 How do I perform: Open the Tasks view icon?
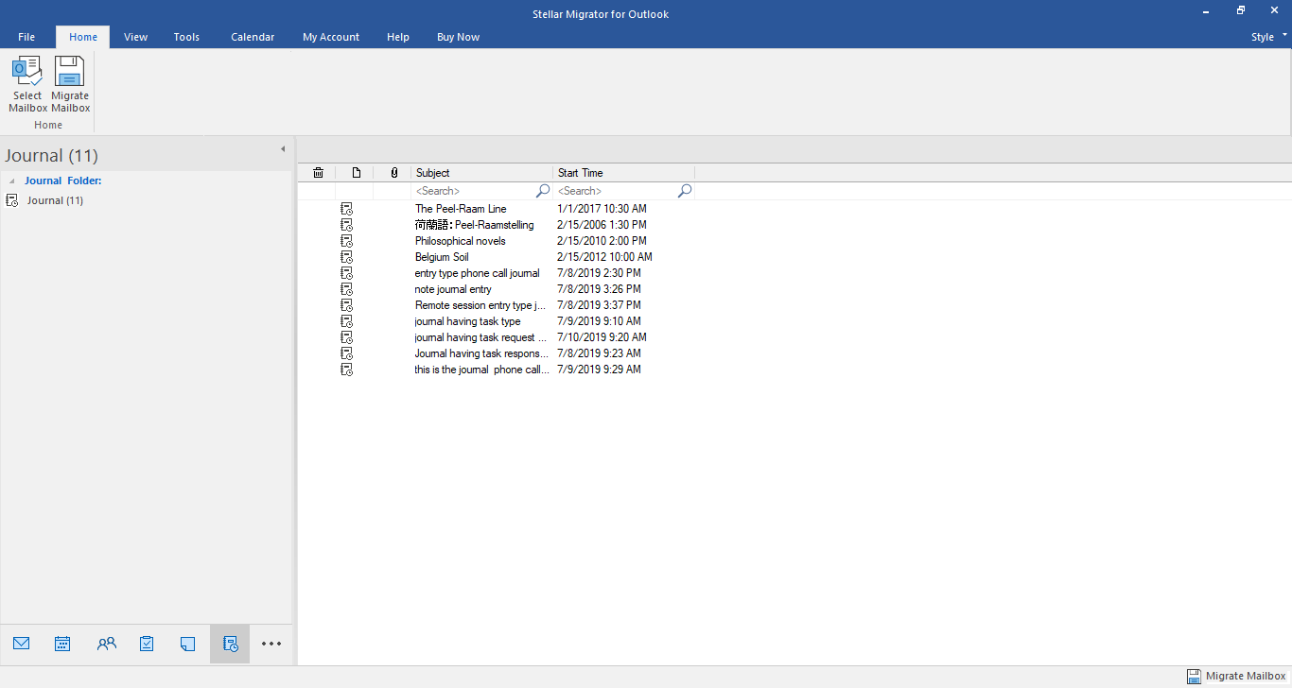tap(147, 644)
